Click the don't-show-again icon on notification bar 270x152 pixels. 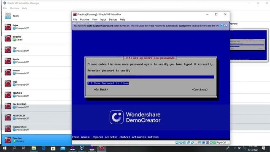click(x=226, y=25)
